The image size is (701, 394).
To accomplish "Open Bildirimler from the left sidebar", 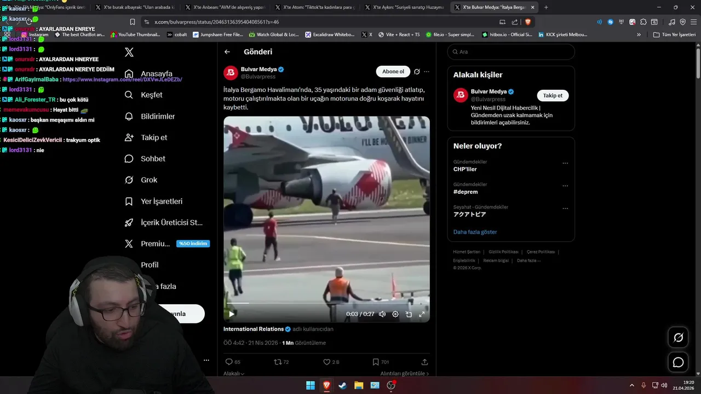I will click(150, 116).
